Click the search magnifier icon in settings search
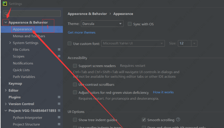The width and height of the screenshot is (224, 128). [x=6, y=14]
